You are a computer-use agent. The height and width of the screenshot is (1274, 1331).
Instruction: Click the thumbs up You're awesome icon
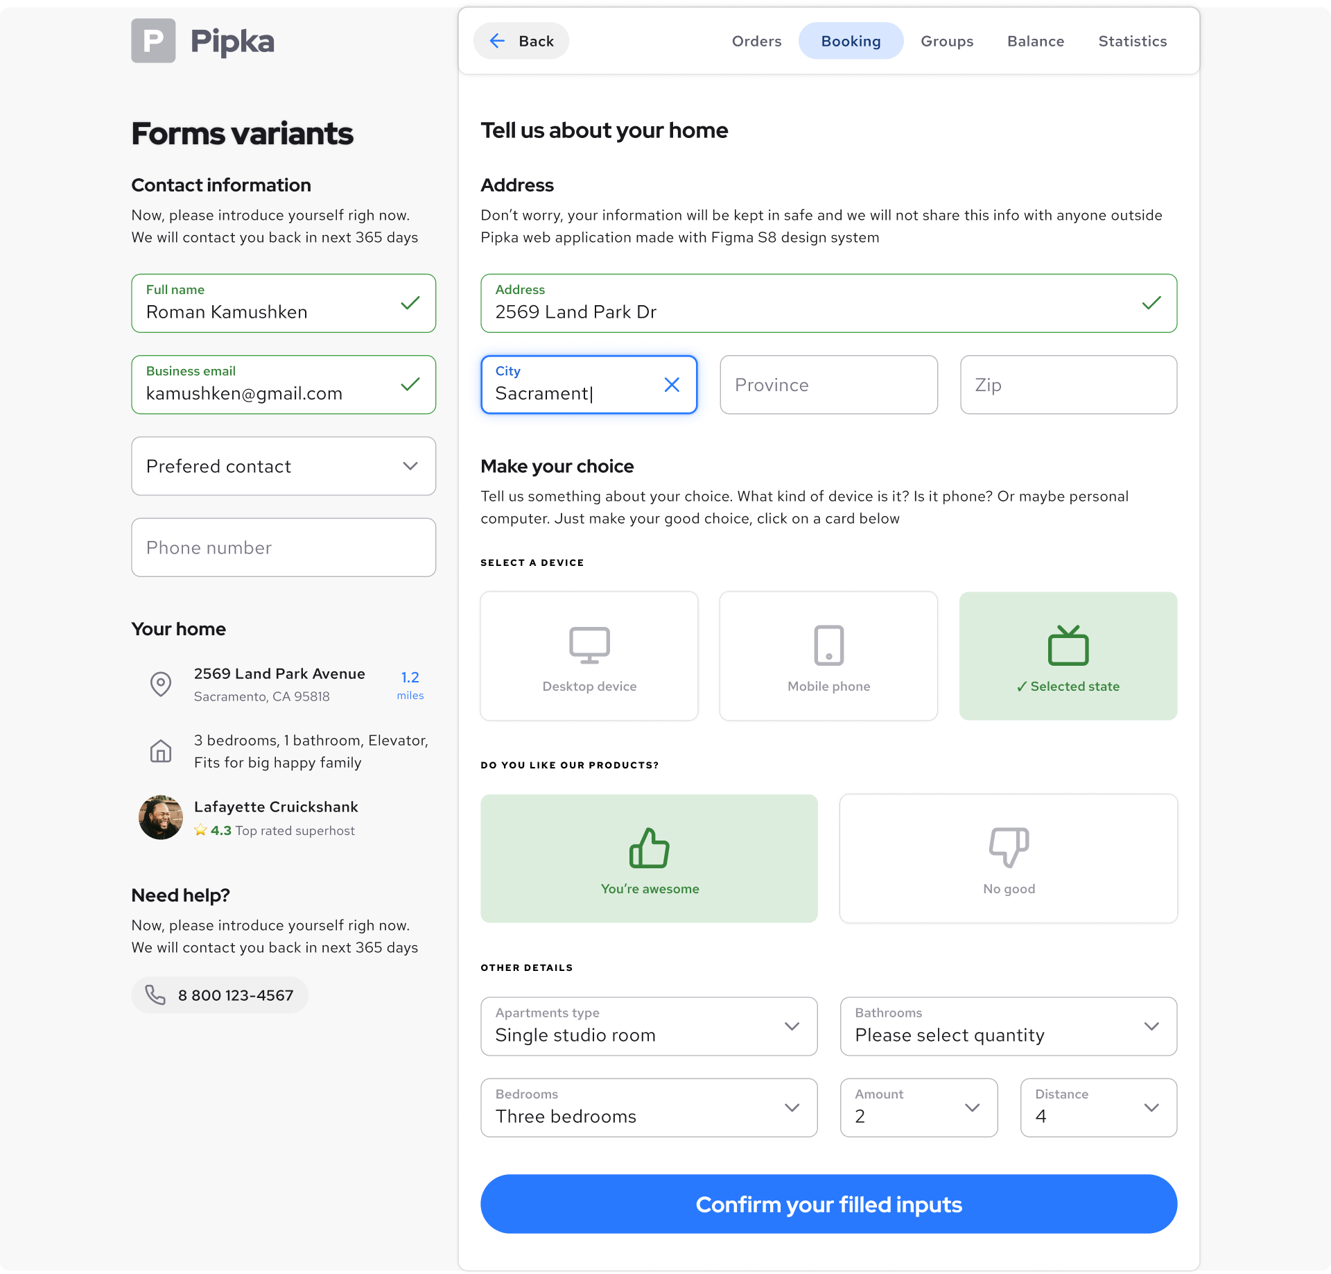tap(649, 847)
